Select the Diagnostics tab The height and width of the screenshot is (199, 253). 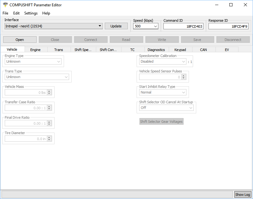point(156,50)
